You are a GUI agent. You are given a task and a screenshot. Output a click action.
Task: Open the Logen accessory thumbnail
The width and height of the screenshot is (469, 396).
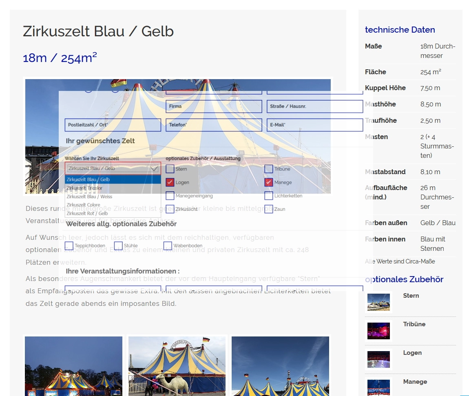(378, 360)
